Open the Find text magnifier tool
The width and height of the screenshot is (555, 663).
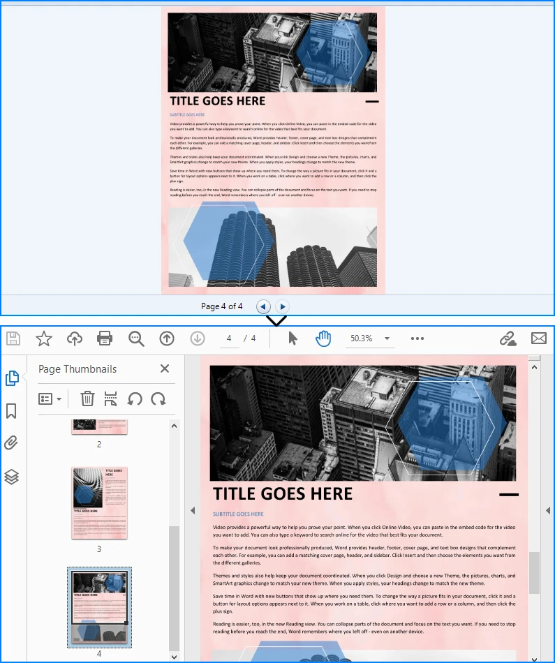tap(136, 338)
